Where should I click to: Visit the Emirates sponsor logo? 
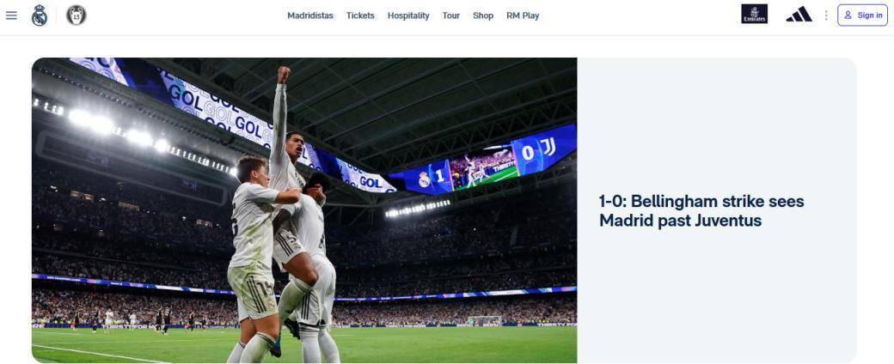point(754,15)
